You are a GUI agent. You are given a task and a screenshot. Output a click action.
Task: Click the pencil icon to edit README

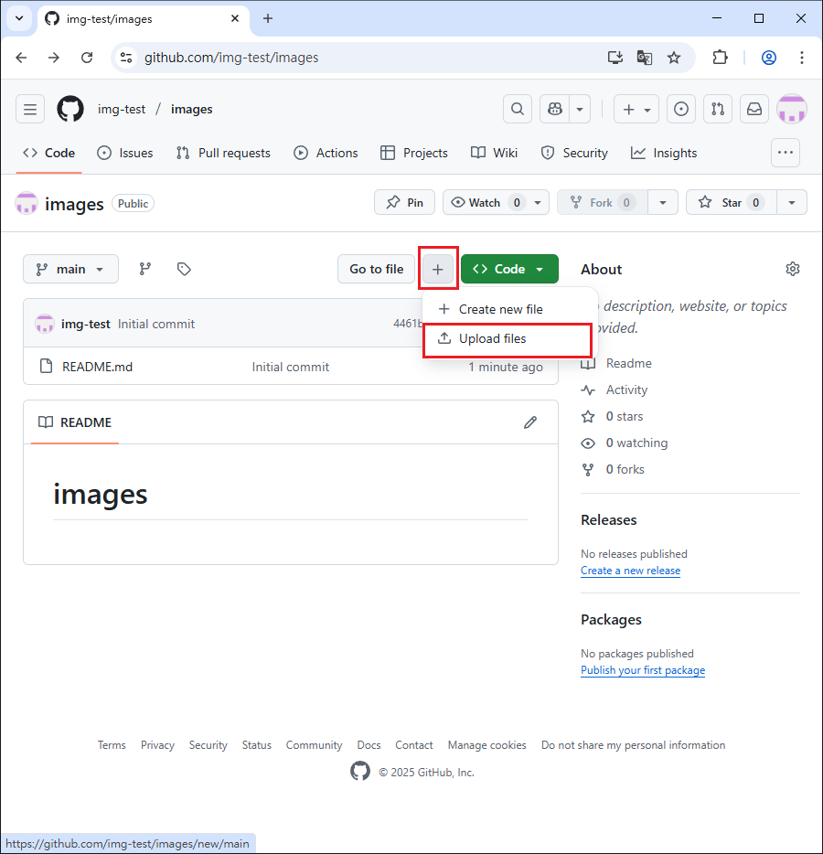(530, 422)
